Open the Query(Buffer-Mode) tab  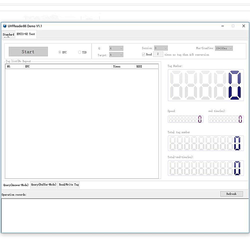tap(44, 185)
